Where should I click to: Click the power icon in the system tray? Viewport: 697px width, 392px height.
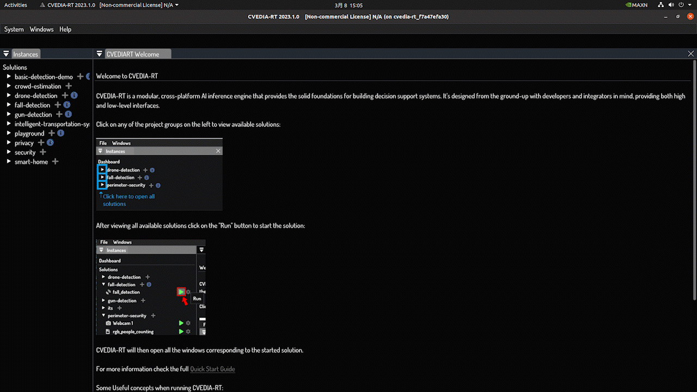pos(682,5)
